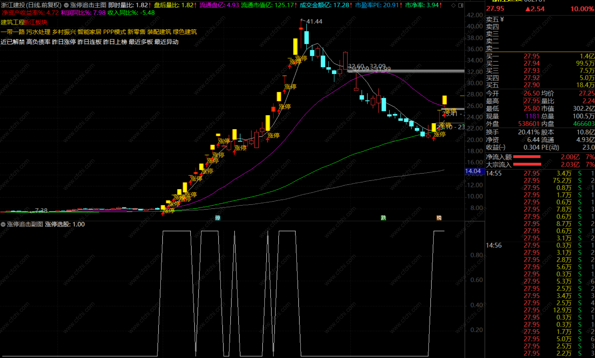
Task: Expand the 涨停追击主图 indicator dropdown
Action: tap(66, 5)
